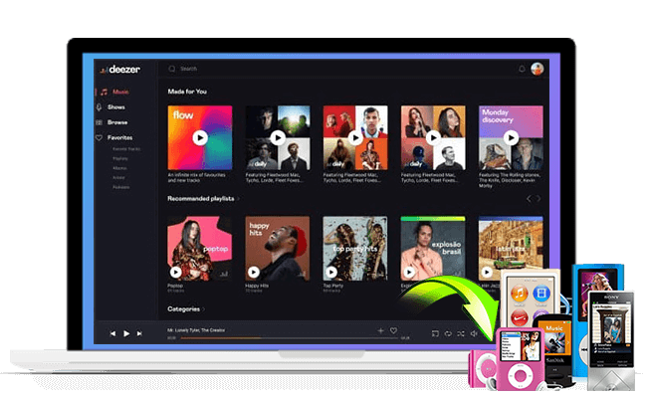Seek within the track progress bar
This screenshot has height=398, width=647.
290,338
